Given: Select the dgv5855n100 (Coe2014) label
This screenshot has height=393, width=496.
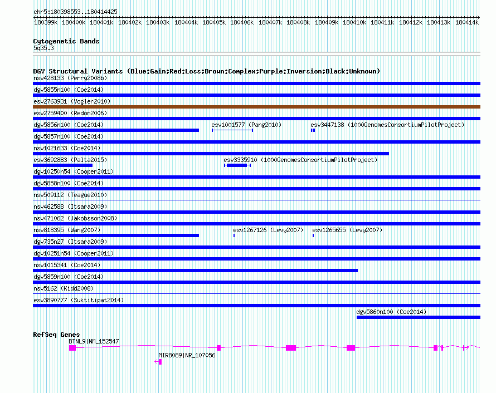Looking at the screenshot, I should 69,90.
